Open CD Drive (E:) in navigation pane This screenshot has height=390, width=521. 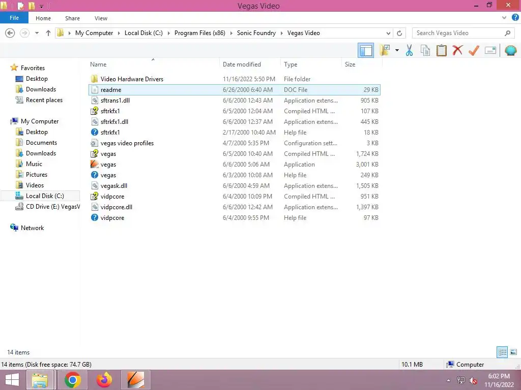52,207
